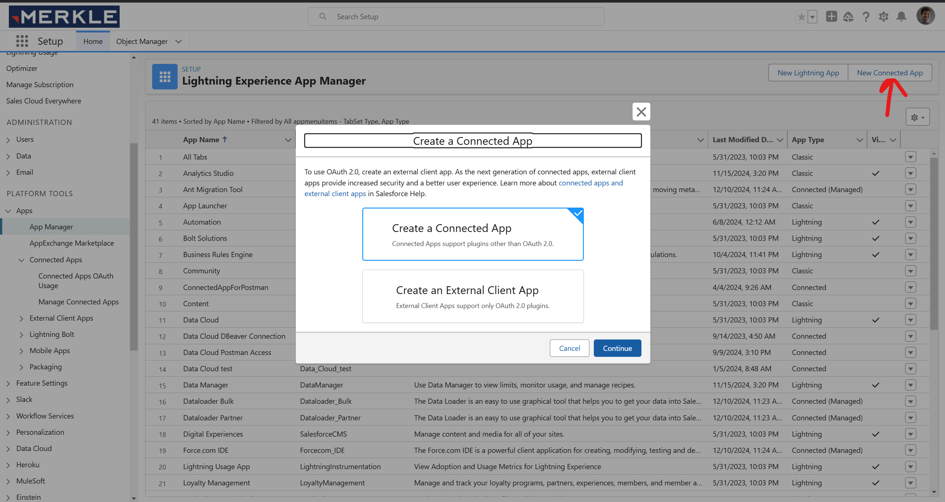Click the search magnifier icon
This screenshot has width=945, height=502.
point(323,17)
